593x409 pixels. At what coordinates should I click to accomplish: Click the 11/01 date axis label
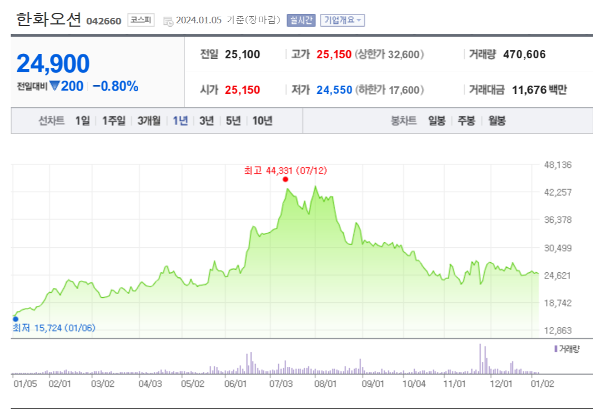[455, 384]
